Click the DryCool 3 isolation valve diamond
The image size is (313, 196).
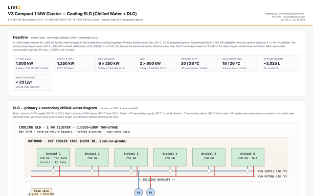coord(131,171)
